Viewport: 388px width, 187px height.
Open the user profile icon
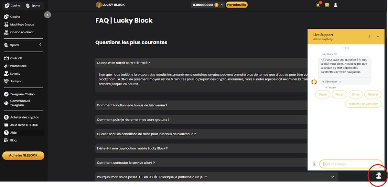point(335,5)
